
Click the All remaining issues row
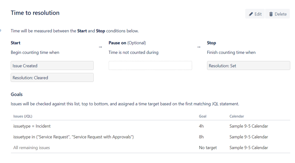tap(150, 148)
